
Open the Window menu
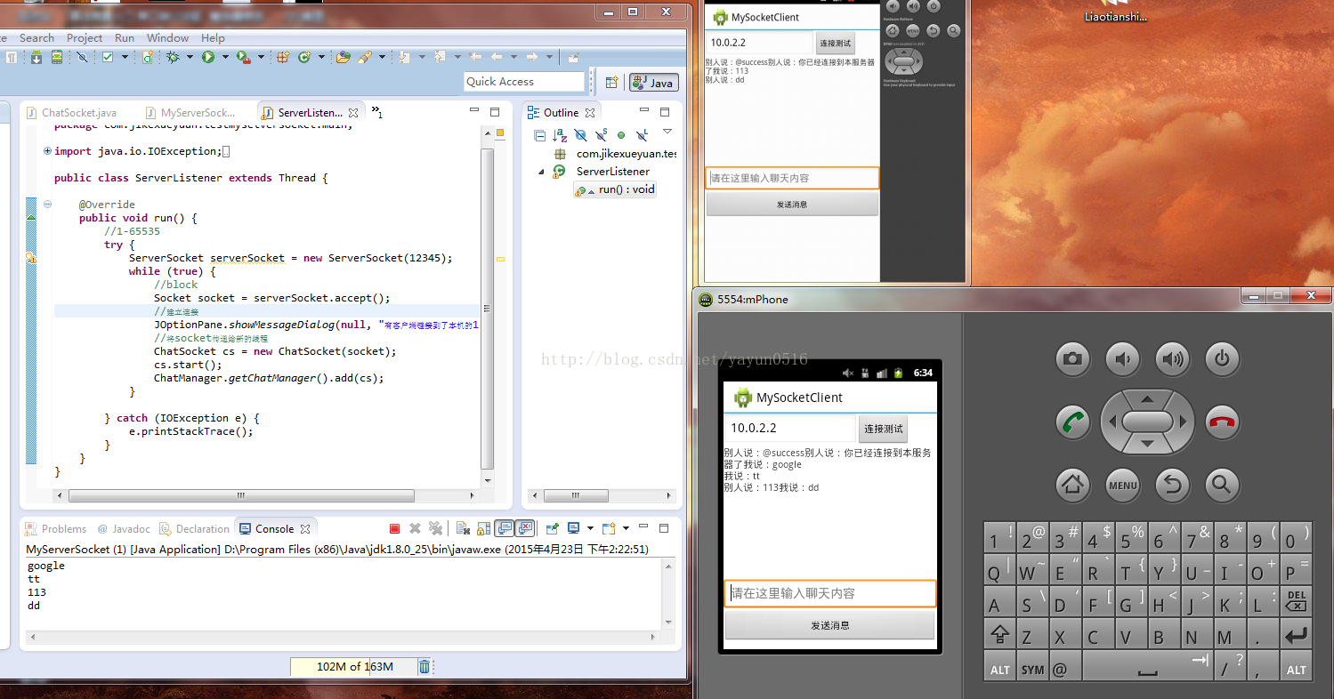pyautogui.click(x=167, y=38)
